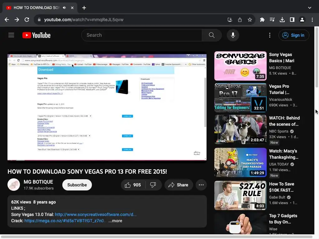Search with your voice microphone
This screenshot has height=239, width=319.
[233, 35]
